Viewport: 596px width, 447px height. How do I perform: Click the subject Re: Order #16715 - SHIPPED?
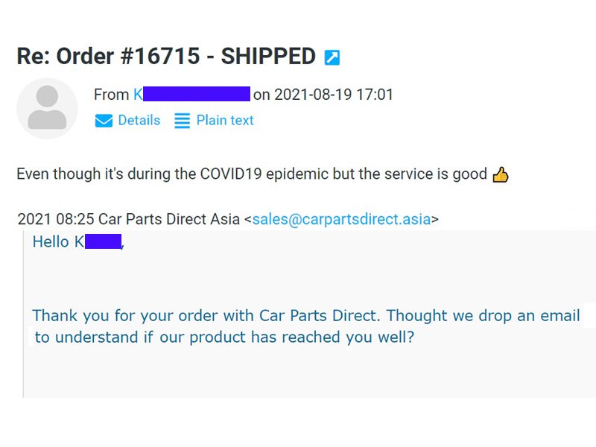point(166,57)
